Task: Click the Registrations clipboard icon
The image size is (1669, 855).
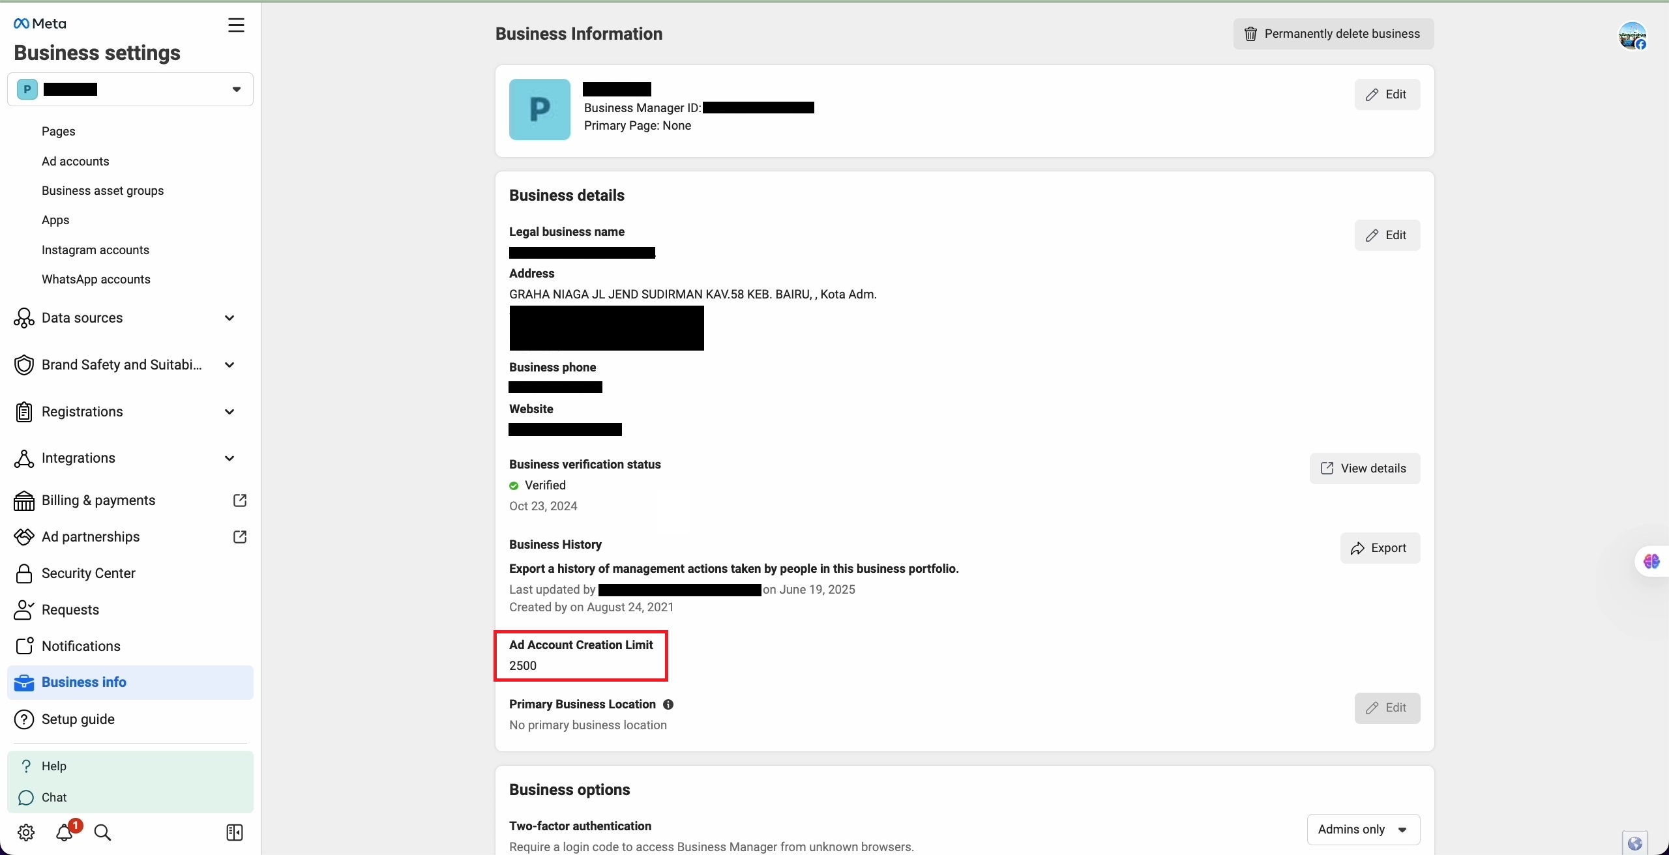Action: tap(24, 412)
